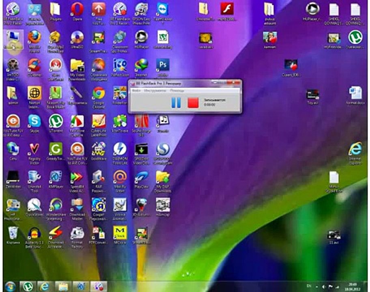370x292 pixels.
Task: Open the Registry Victor shortcut
Action: click(x=34, y=153)
